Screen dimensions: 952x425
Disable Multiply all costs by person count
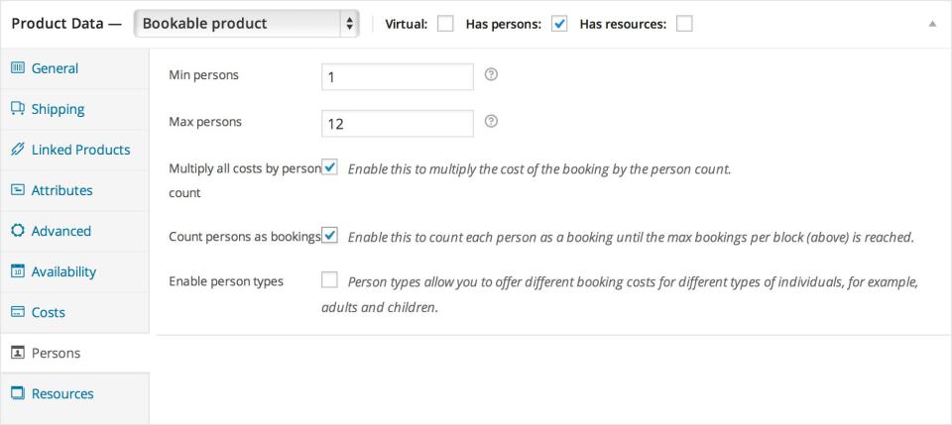tap(330, 167)
